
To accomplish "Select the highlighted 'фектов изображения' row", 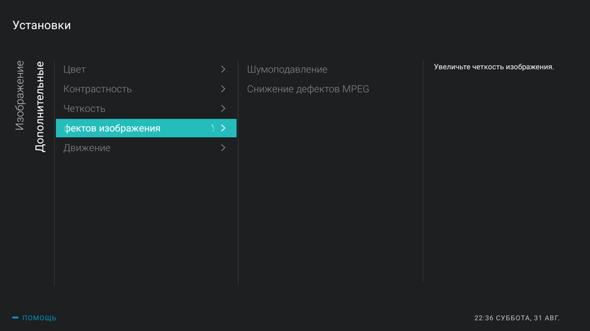I will 112,128.
